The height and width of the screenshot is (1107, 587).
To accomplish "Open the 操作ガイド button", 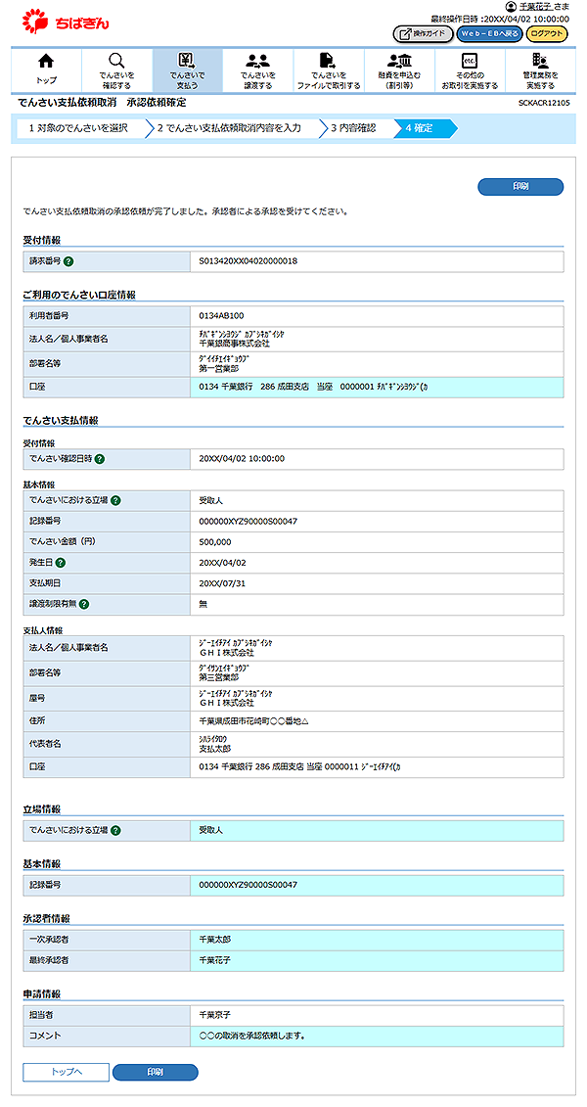I will (424, 33).
